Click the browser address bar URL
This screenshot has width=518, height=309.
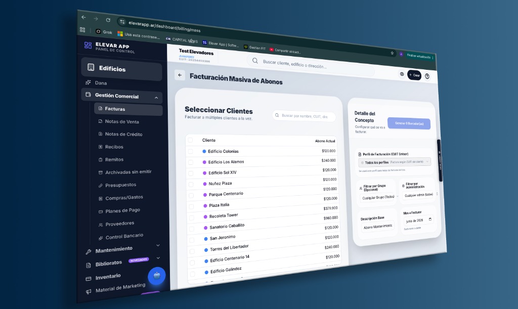pos(164,26)
